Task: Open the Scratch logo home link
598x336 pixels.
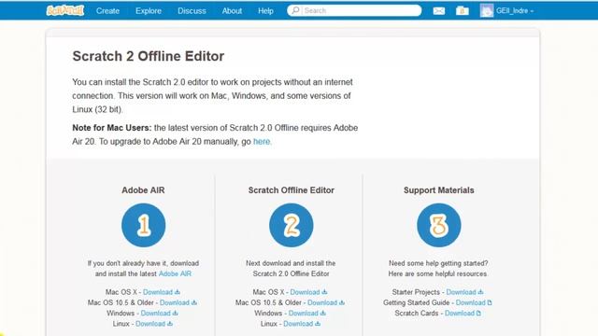Action: pyautogui.click(x=65, y=10)
